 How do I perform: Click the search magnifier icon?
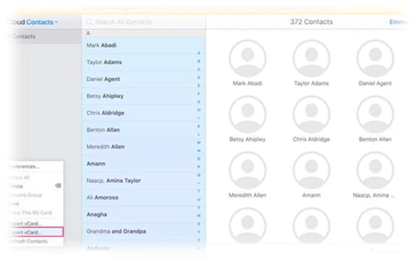[x=90, y=22]
